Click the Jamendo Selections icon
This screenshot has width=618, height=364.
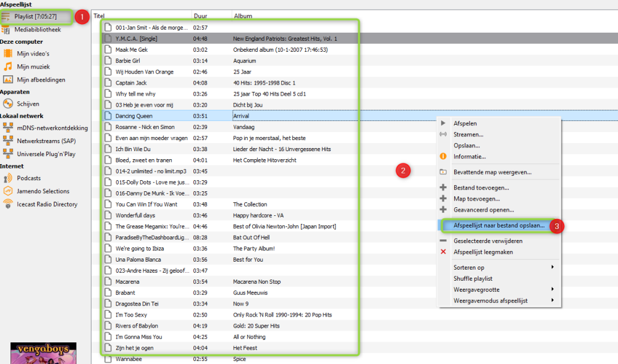(x=8, y=191)
